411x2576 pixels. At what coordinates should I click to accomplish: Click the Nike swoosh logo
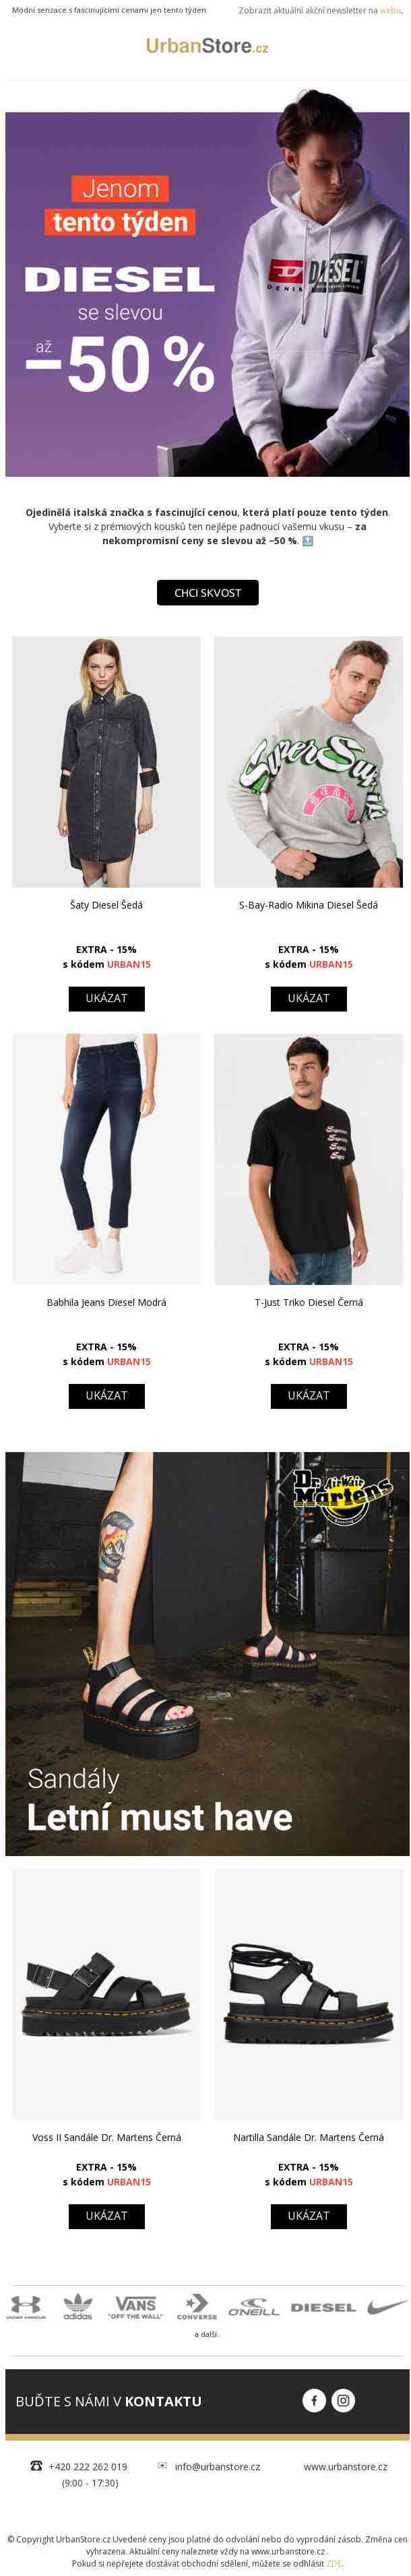pos(387,2307)
